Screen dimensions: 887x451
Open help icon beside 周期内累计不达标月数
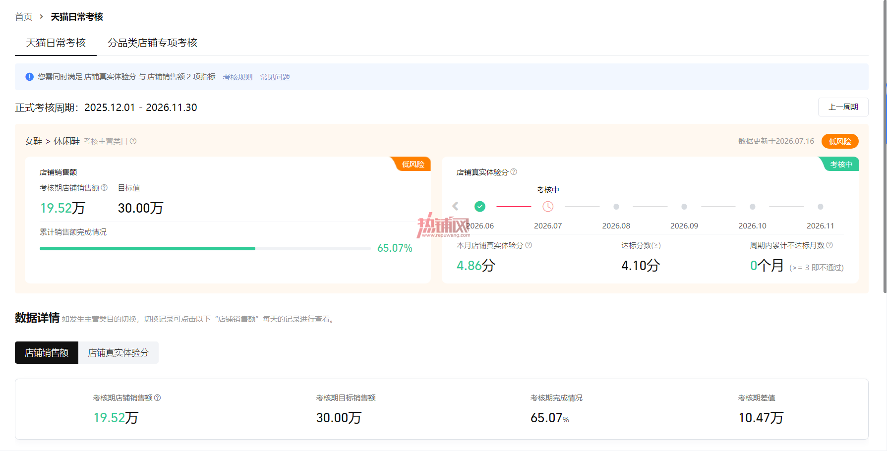click(829, 245)
